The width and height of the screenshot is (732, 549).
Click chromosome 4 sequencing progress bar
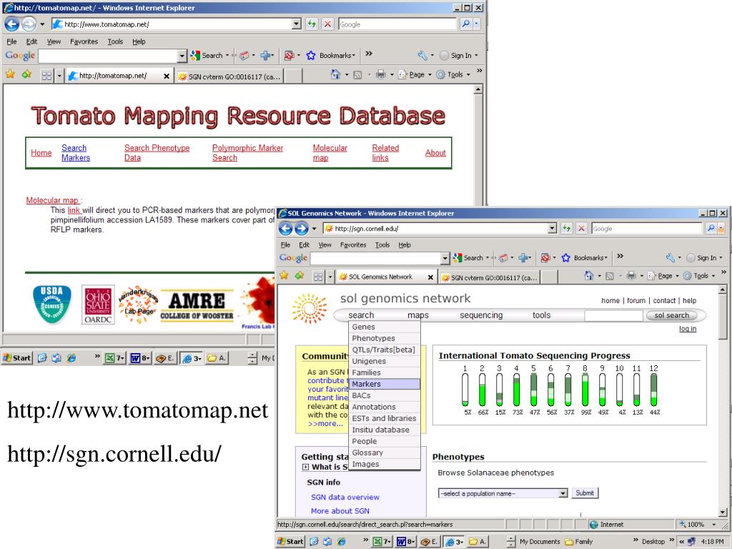tap(516, 390)
